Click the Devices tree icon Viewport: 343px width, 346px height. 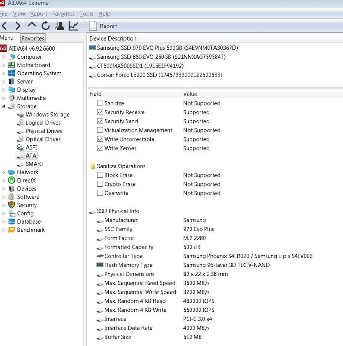[12, 189]
